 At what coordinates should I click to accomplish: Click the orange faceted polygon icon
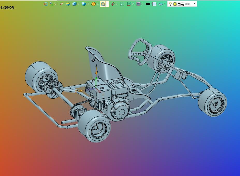tap(93, 4)
